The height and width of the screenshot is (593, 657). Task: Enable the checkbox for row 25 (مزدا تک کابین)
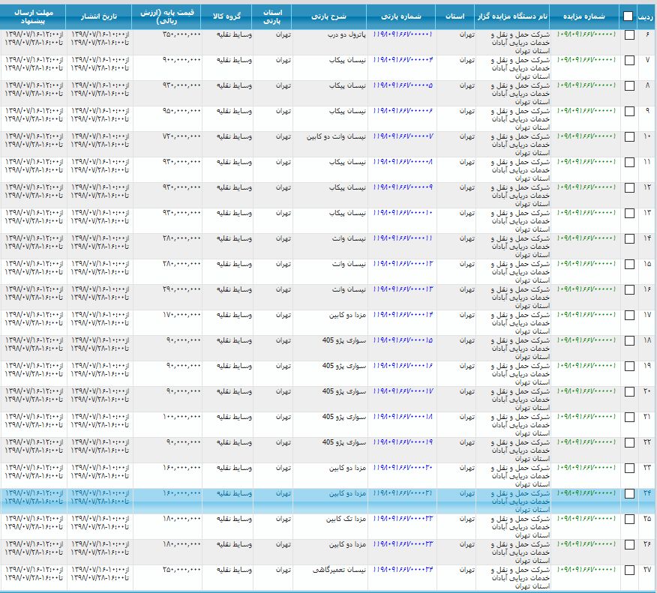coord(629,519)
